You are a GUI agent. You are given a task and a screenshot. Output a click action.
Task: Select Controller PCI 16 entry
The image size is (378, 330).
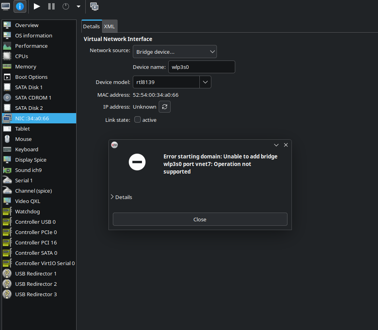click(x=39, y=243)
